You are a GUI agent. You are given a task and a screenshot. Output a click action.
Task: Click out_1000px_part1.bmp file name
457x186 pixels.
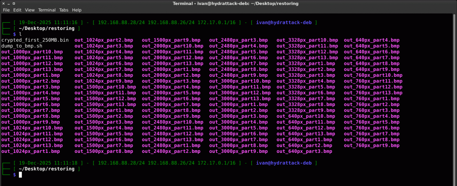click(31, 75)
